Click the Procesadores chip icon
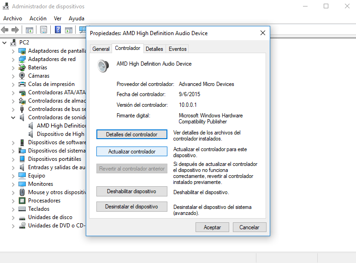The height and width of the screenshot is (263, 356). tap(22, 201)
